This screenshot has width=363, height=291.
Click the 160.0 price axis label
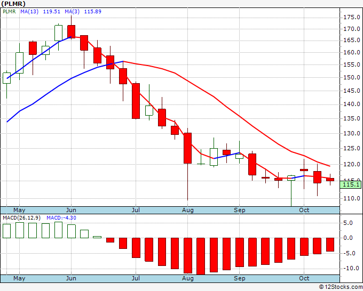(352, 52)
